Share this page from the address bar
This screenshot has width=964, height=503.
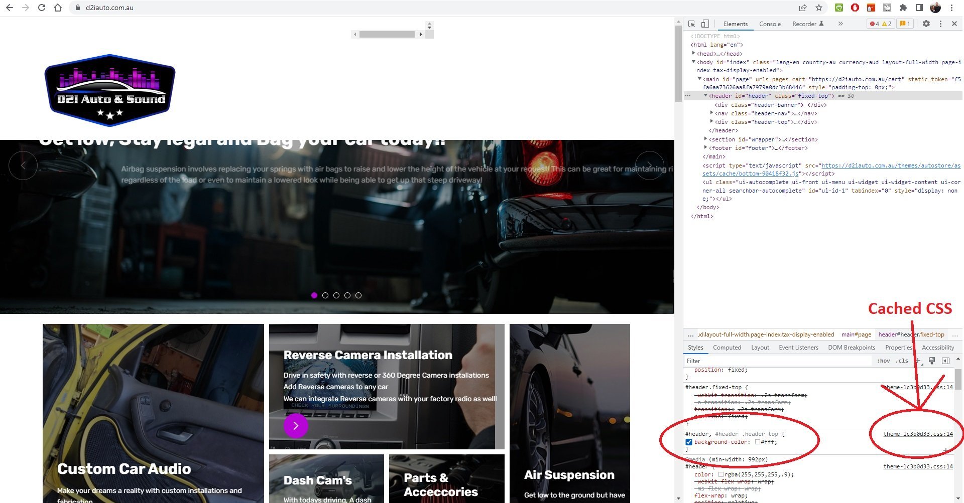click(803, 8)
